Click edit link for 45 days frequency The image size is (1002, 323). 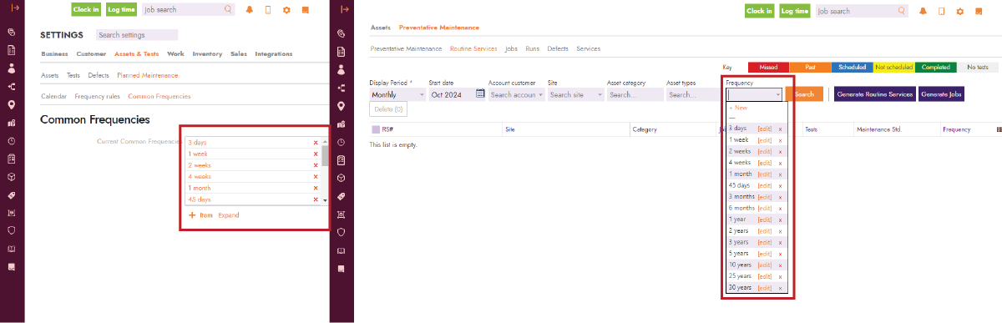764,185
